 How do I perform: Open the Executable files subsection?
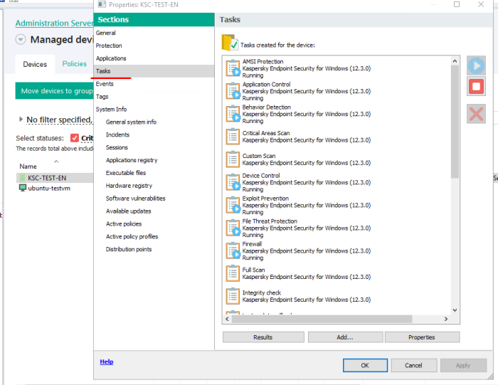pos(126,173)
